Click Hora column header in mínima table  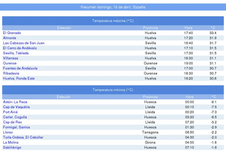click(189, 97)
